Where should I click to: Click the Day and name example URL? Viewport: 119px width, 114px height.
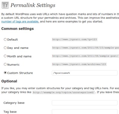click(85, 48)
